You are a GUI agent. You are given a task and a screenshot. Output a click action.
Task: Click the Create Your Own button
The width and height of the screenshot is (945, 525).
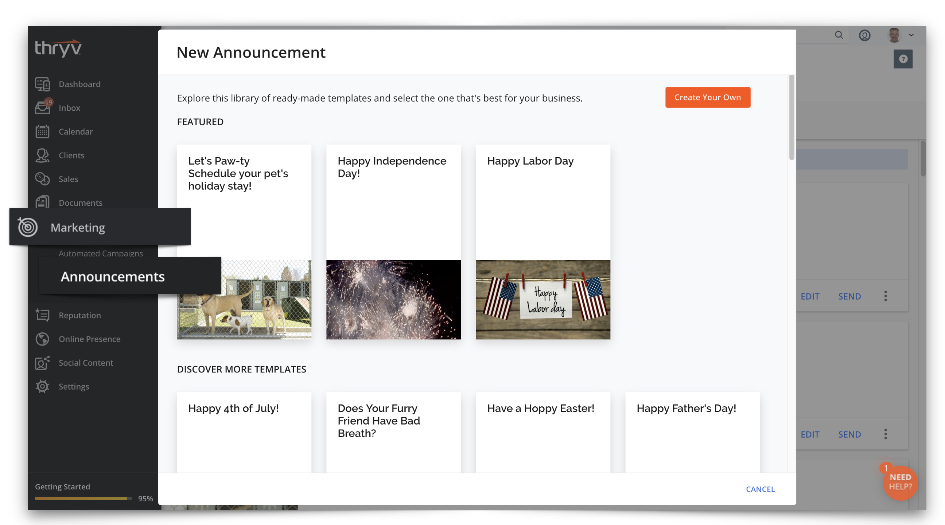pos(708,98)
